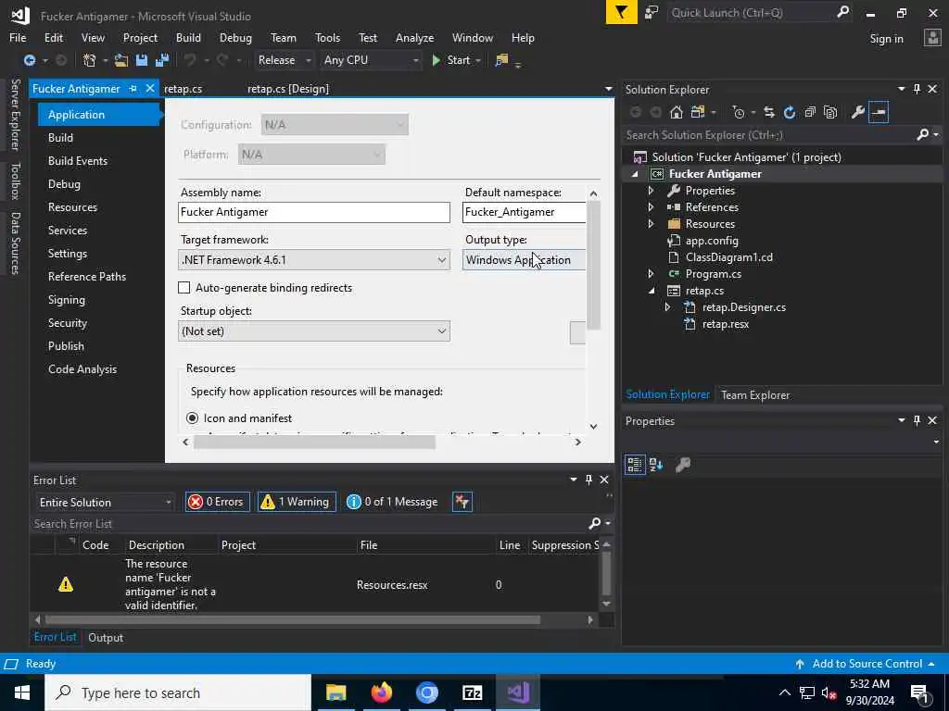
Task: Refresh Solution Explorer
Action: point(790,112)
